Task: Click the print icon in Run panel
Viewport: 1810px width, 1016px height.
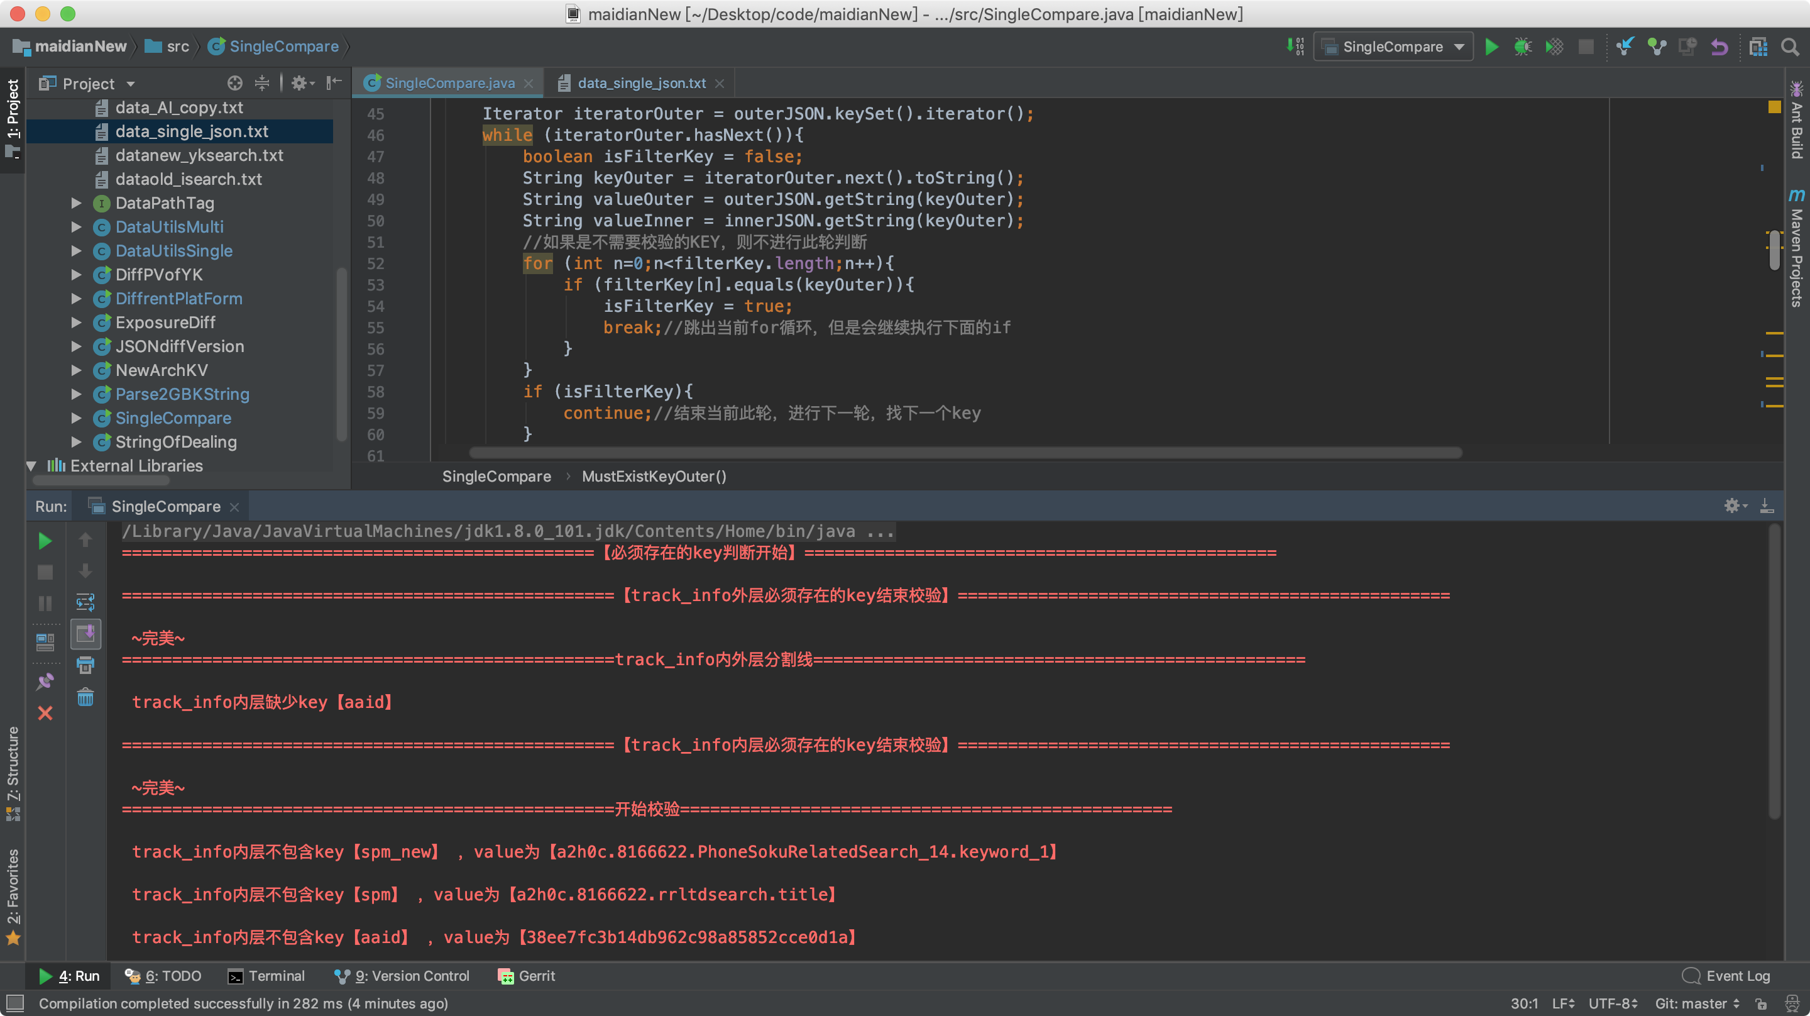Action: [85, 665]
